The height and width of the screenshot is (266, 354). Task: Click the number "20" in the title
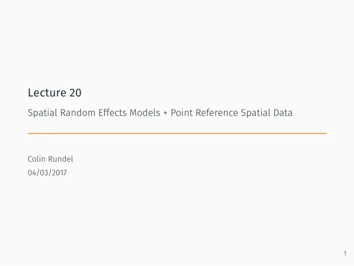tap(75, 93)
